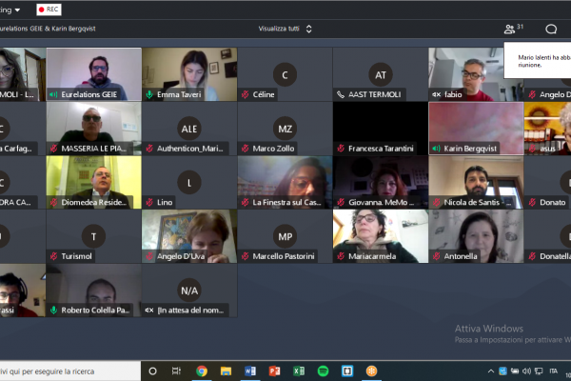Open PowerPoint from the taskbar
571x381 pixels.
(x=274, y=371)
